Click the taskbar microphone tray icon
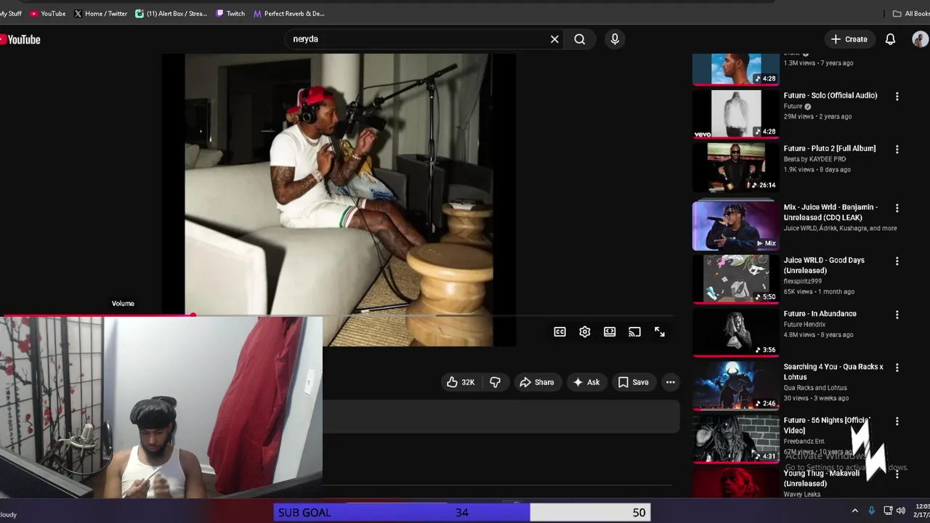This screenshot has width=930, height=523. (x=872, y=511)
